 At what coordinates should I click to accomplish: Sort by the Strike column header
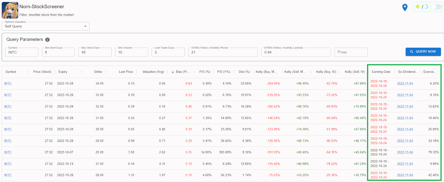[98, 72]
